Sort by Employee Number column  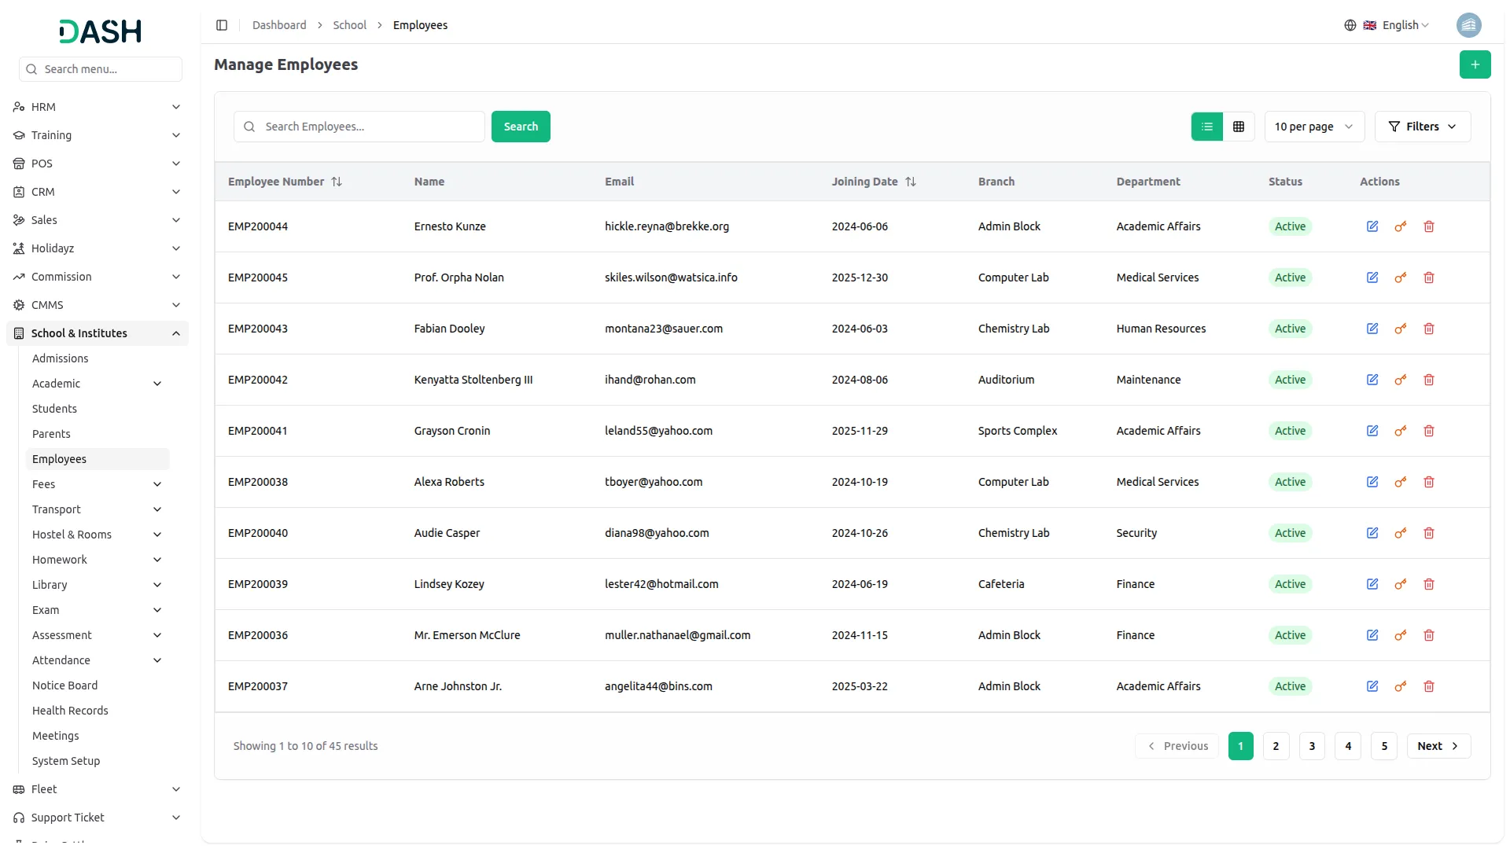pyautogui.click(x=285, y=182)
